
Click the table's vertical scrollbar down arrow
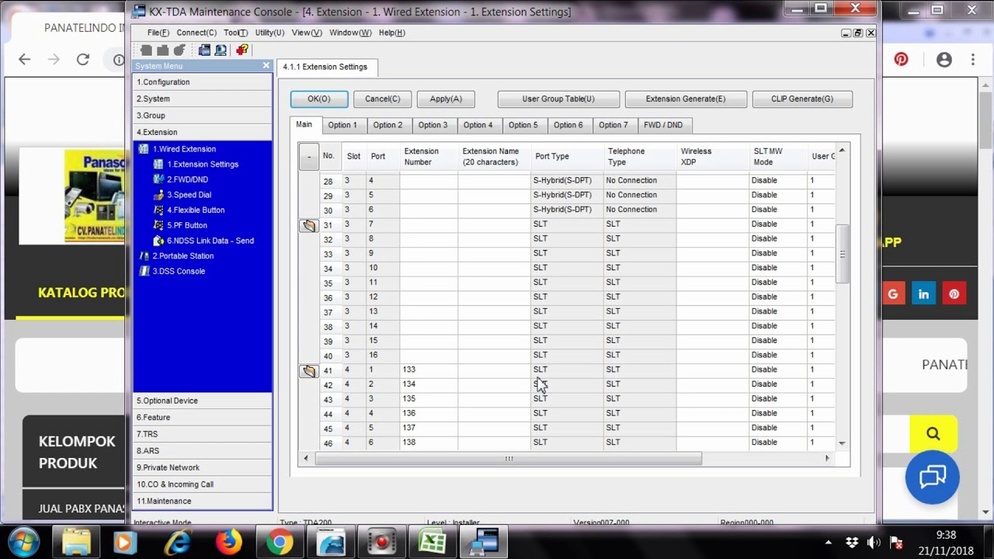[x=842, y=443]
